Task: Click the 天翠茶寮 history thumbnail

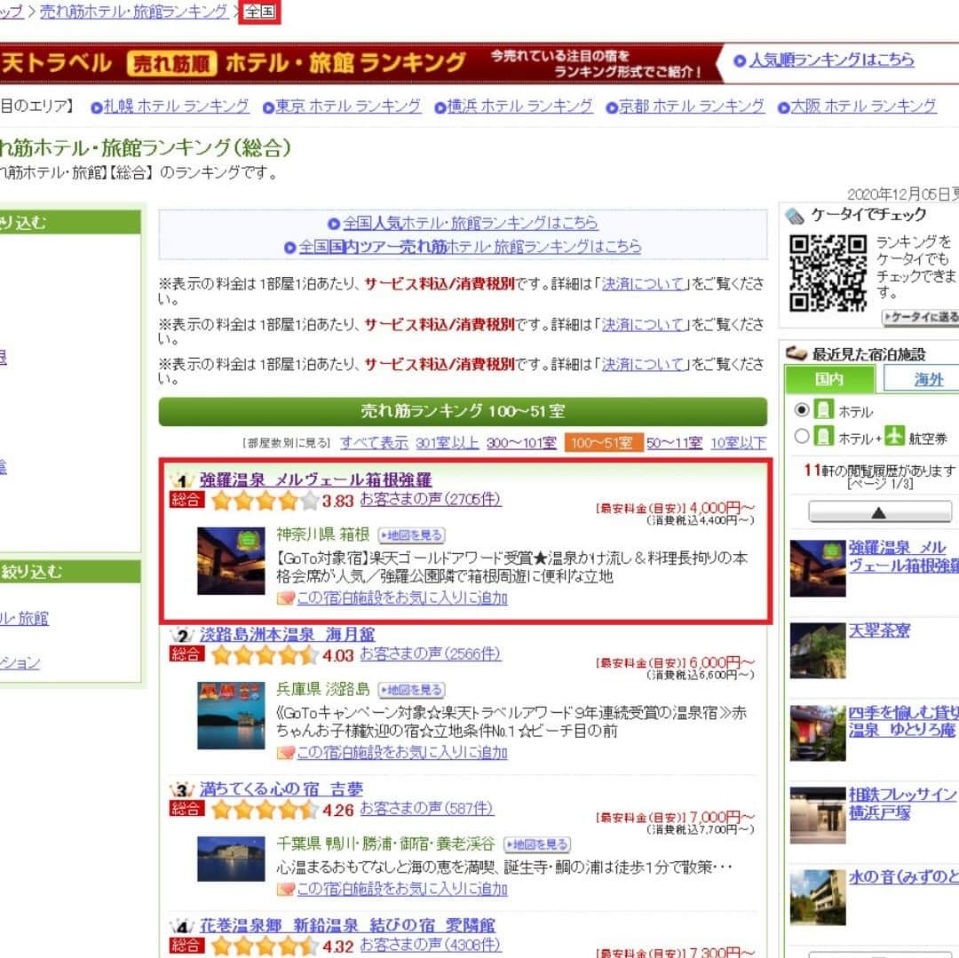Action: click(x=818, y=651)
